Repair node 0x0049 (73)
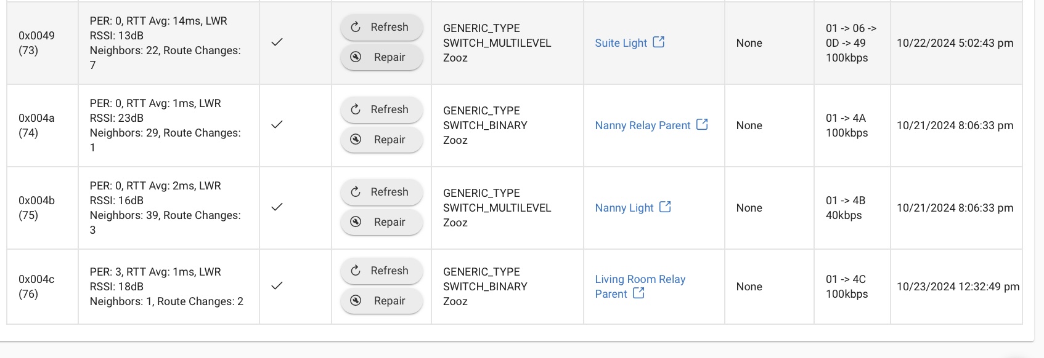The height and width of the screenshot is (358, 1044). tap(381, 57)
